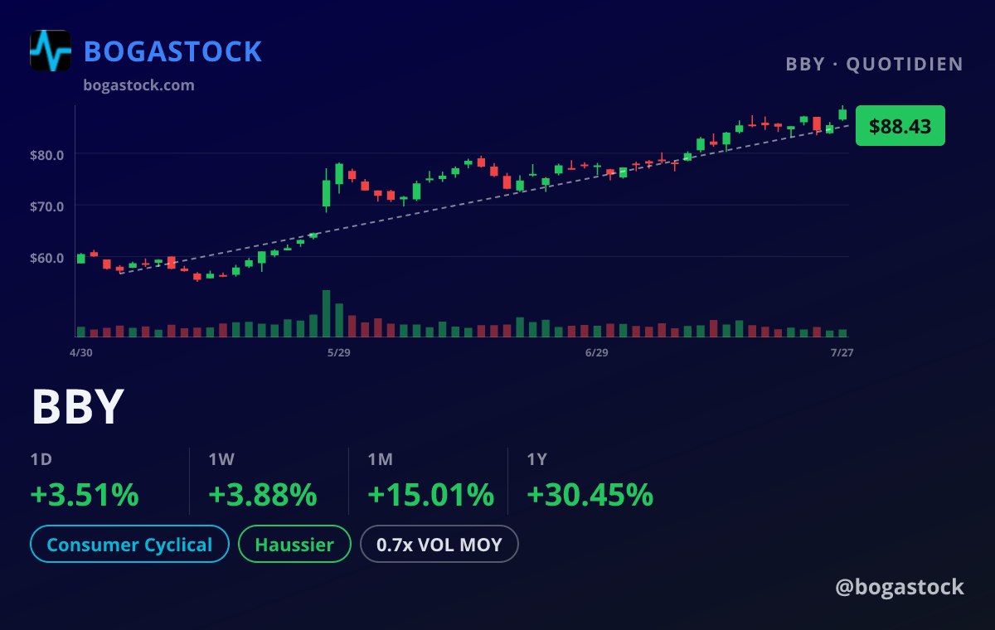The width and height of the screenshot is (995, 630).
Task: Select the 1D performance stat +3.51%
Action: pyautogui.click(x=85, y=495)
